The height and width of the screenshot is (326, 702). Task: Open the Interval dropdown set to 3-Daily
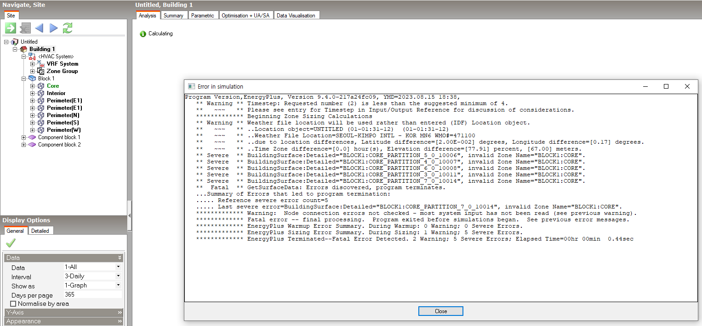pyautogui.click(x=118, y=276)
